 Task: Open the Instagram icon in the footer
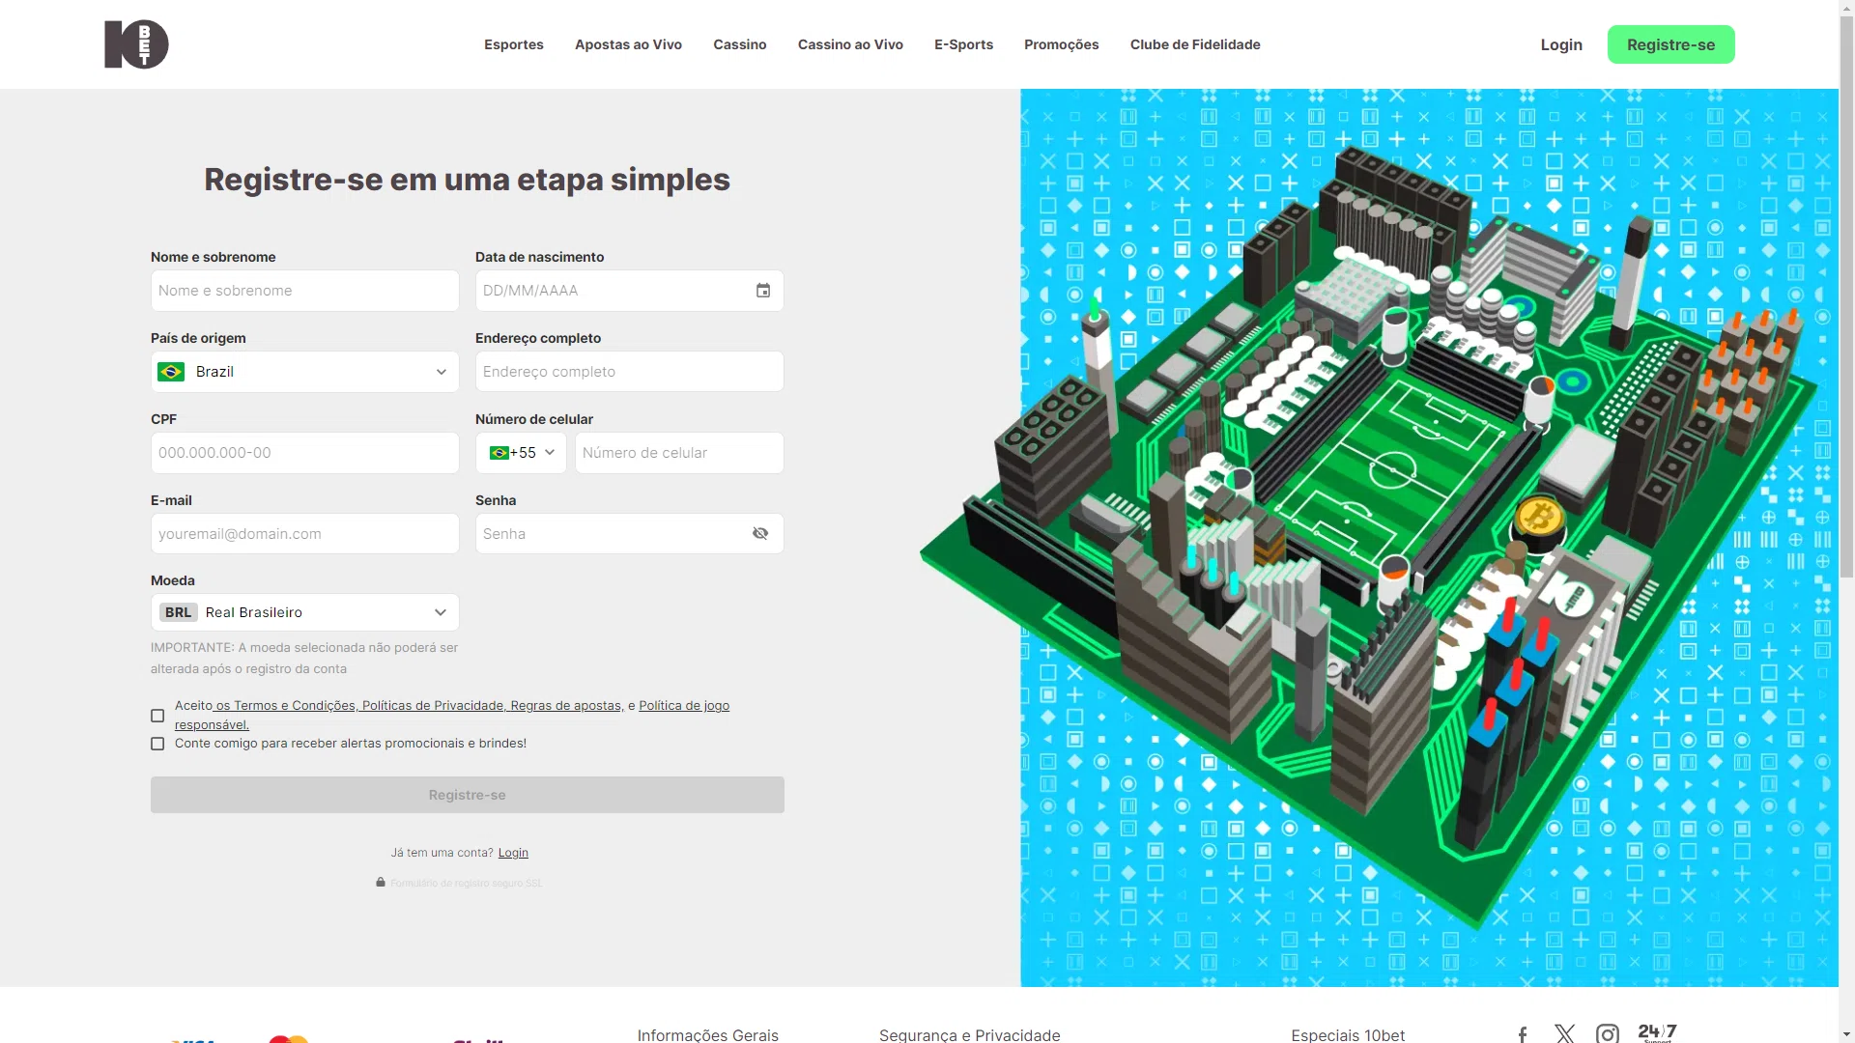1608,1034
